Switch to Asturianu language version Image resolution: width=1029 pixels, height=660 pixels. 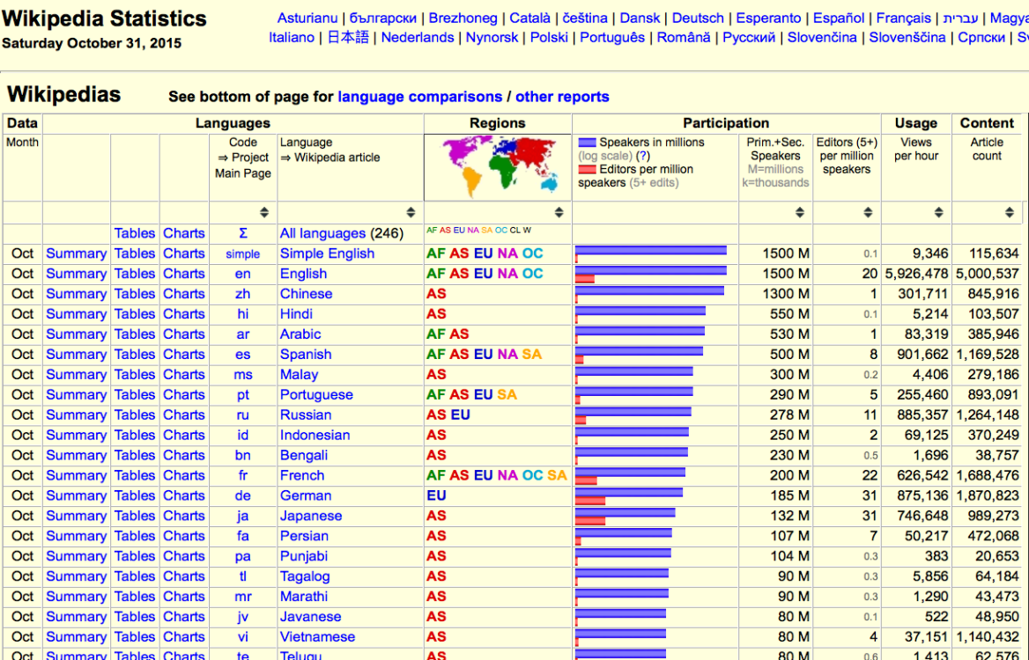[x=307, y=18]
